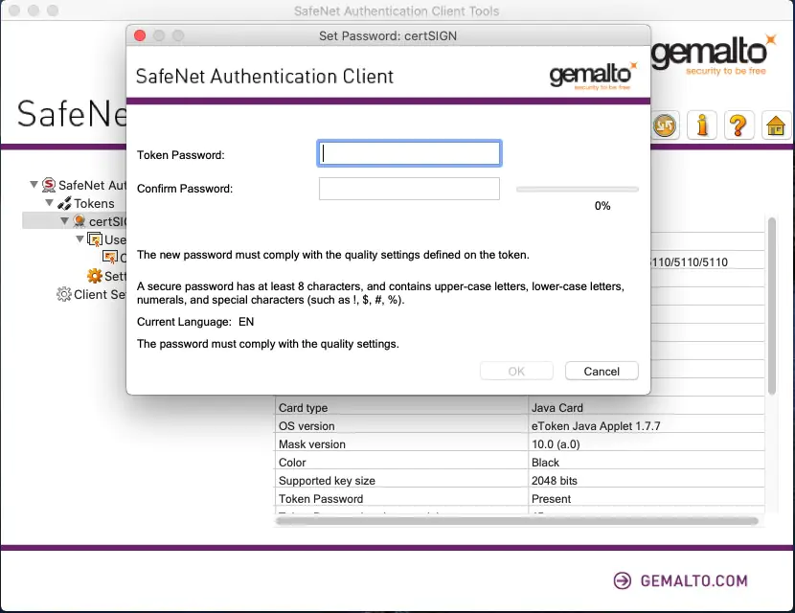Click the Home toolbar icon
The height and width of the screenshot is (613, 795).
[775, 125]
